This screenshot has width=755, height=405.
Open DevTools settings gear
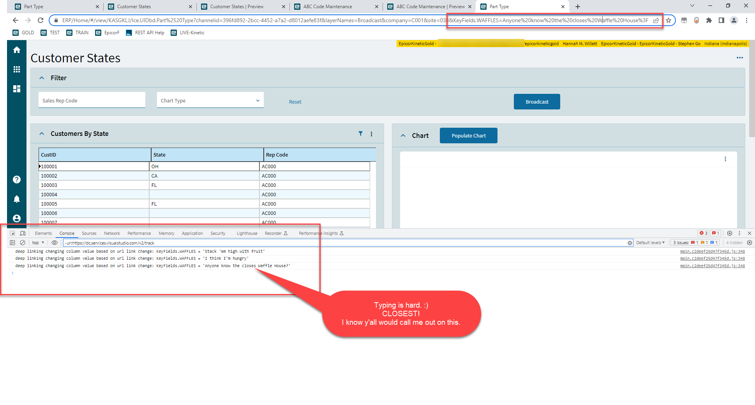[x=730, y=233]
